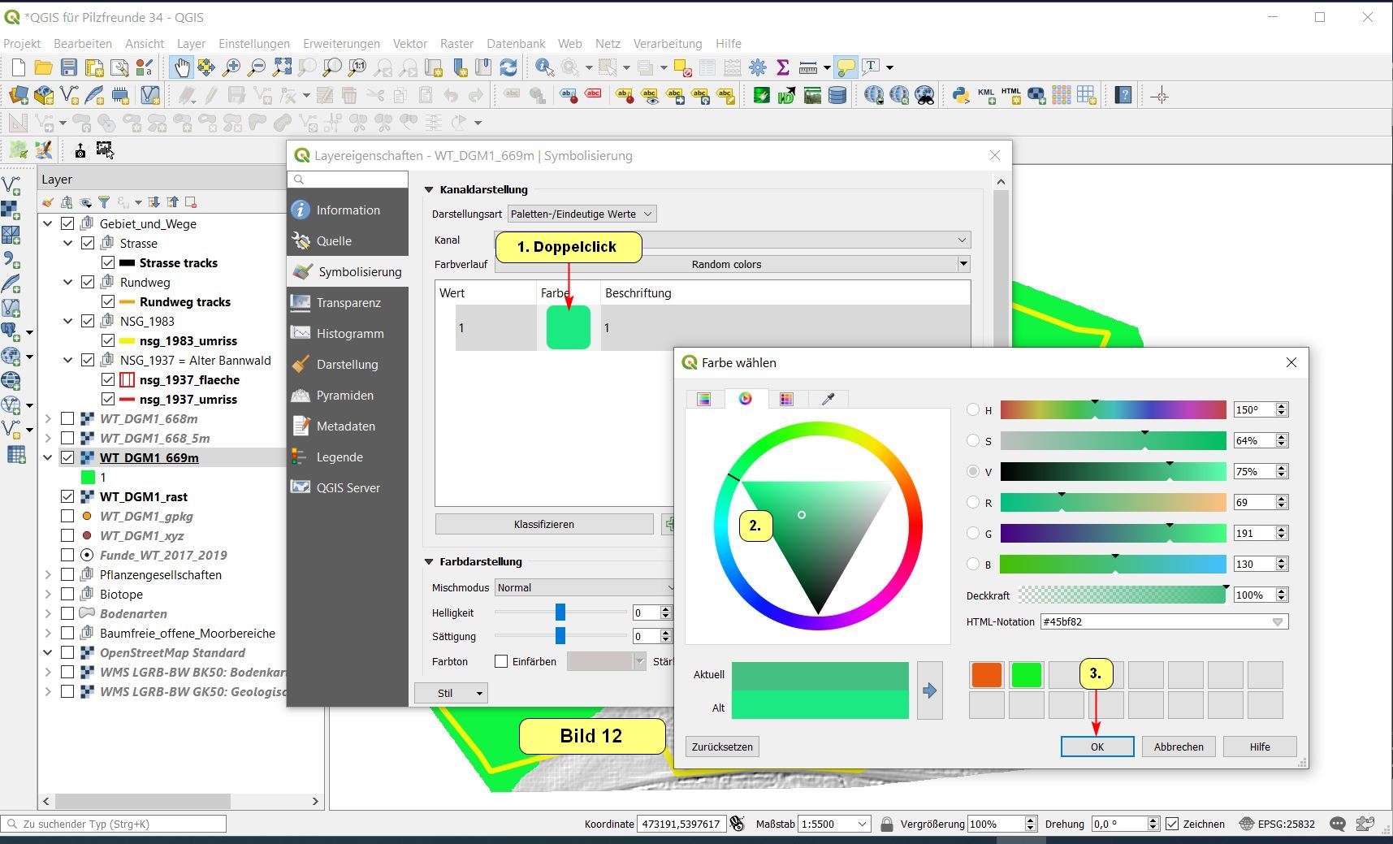Open the Stil dropdown button

coord(451,693)
